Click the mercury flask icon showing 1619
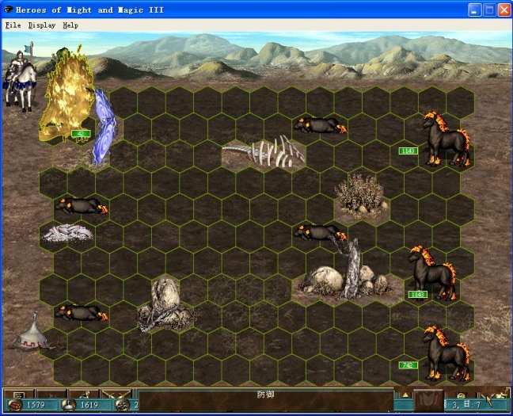This screenshot has width=513, height=416. pos(69,405)
